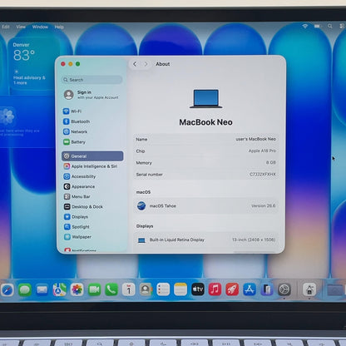Sign in with your Apple Account
Screen dimensions: 346x346
coord(91,95)
